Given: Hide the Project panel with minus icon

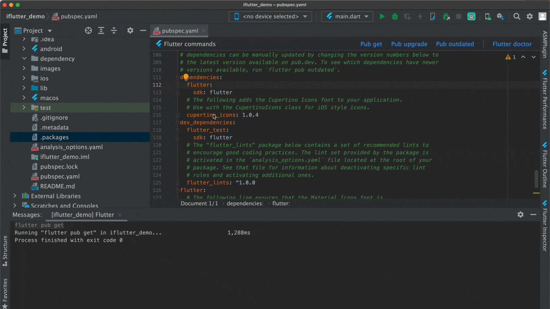Looking at the screenshot, I should point(143,30).
